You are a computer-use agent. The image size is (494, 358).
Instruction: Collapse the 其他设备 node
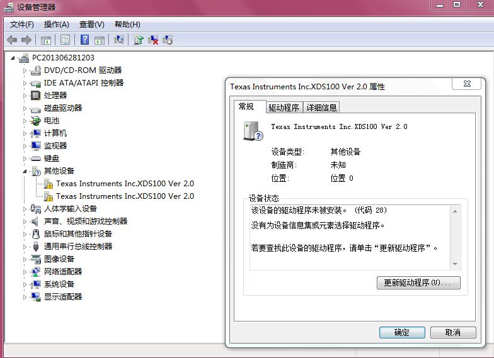25,171
